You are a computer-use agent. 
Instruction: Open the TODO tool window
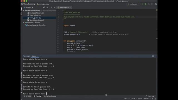[28, 96]
